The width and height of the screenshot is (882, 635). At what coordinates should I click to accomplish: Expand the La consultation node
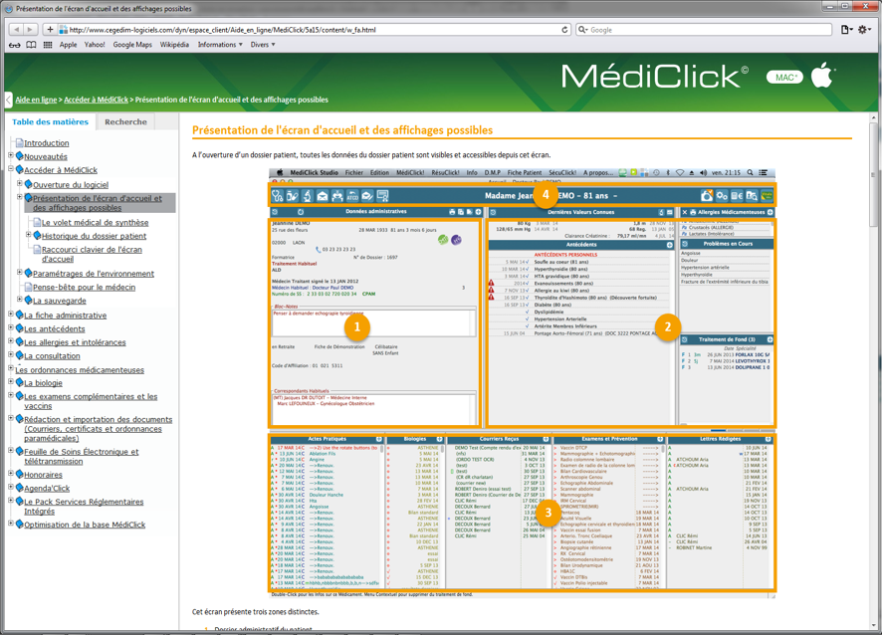pos(11,354)
